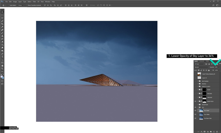221x133 pixels.
Task: Click the delete layer trash icon
Action: 217,132
